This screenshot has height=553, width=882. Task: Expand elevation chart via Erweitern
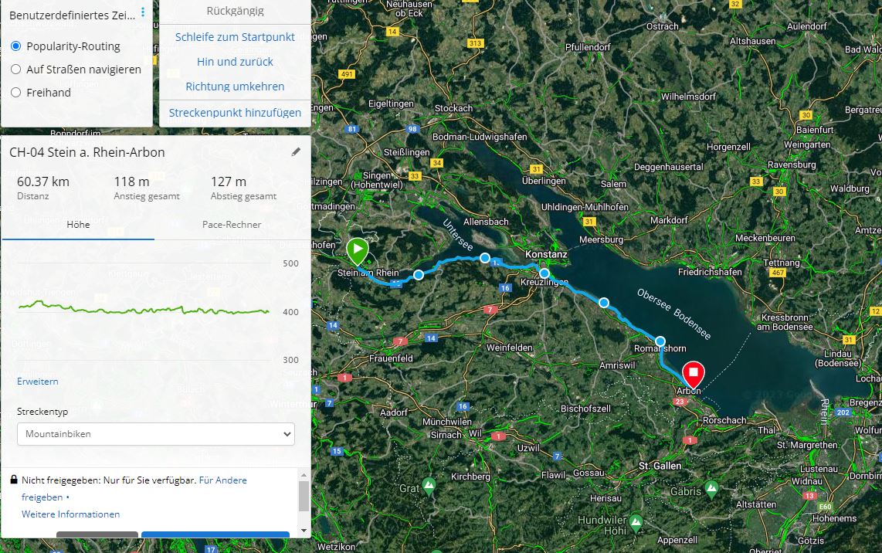point(38,382)
